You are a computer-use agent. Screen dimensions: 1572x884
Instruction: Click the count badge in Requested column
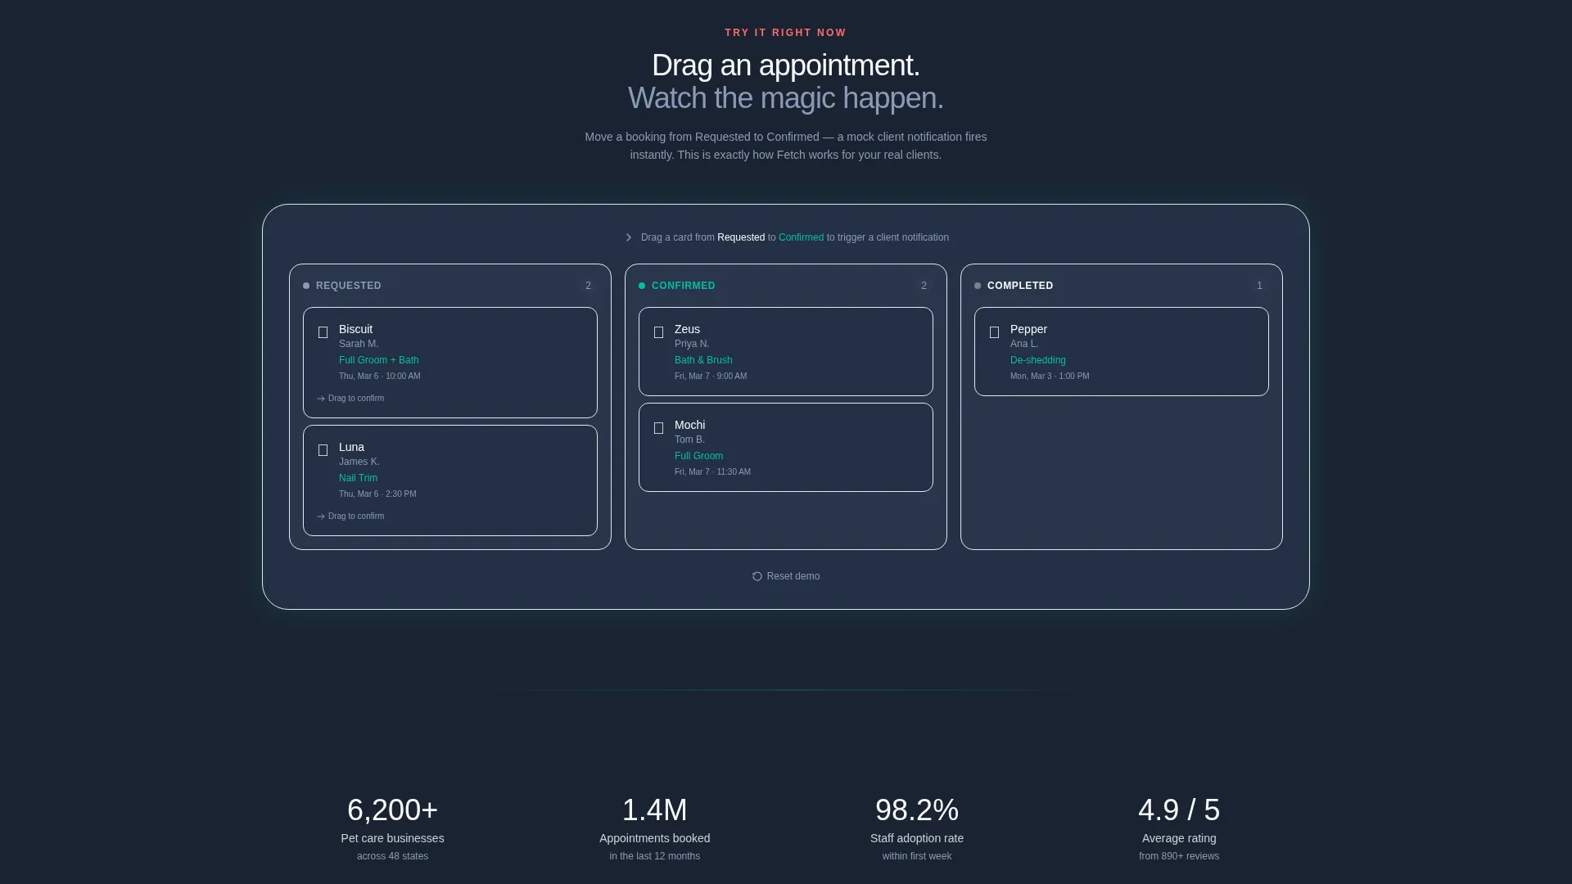pyautogui.click(x=588, y=286)
